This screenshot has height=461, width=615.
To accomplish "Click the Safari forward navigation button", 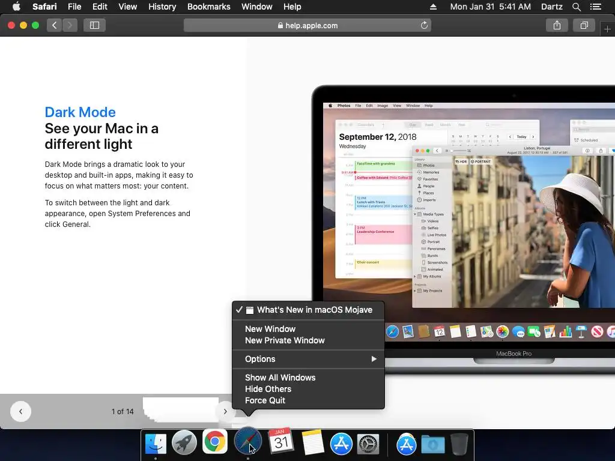I will coord(70,25).
